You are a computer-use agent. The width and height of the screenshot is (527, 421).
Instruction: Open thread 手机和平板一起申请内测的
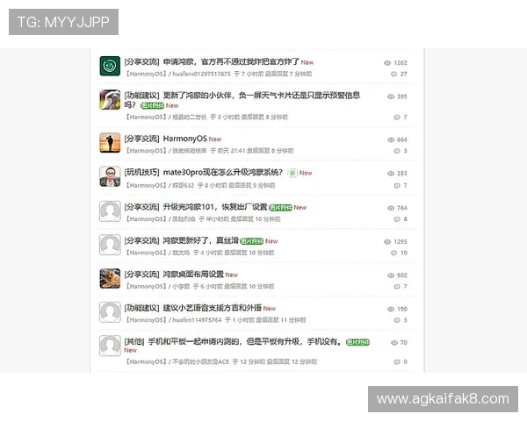coord(244,341)
